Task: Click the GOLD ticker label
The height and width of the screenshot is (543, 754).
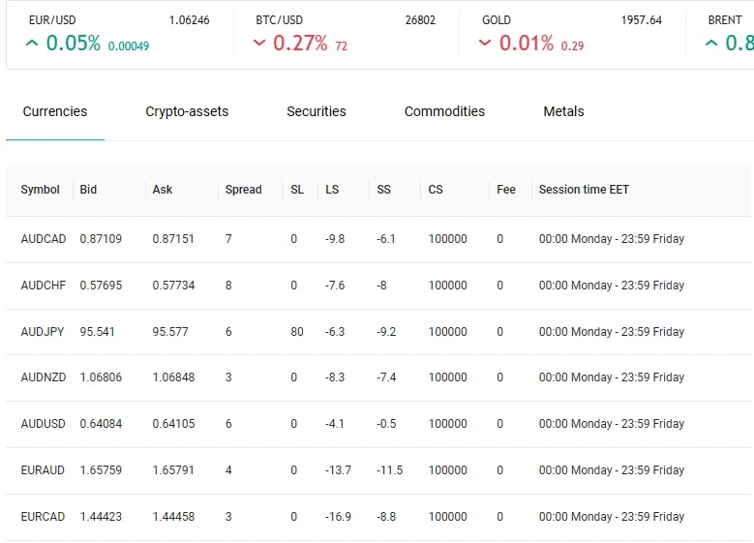Action: click(497, 20)
